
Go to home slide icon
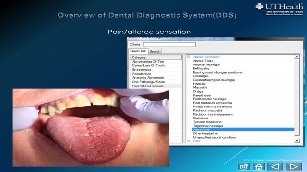(259, 167)
